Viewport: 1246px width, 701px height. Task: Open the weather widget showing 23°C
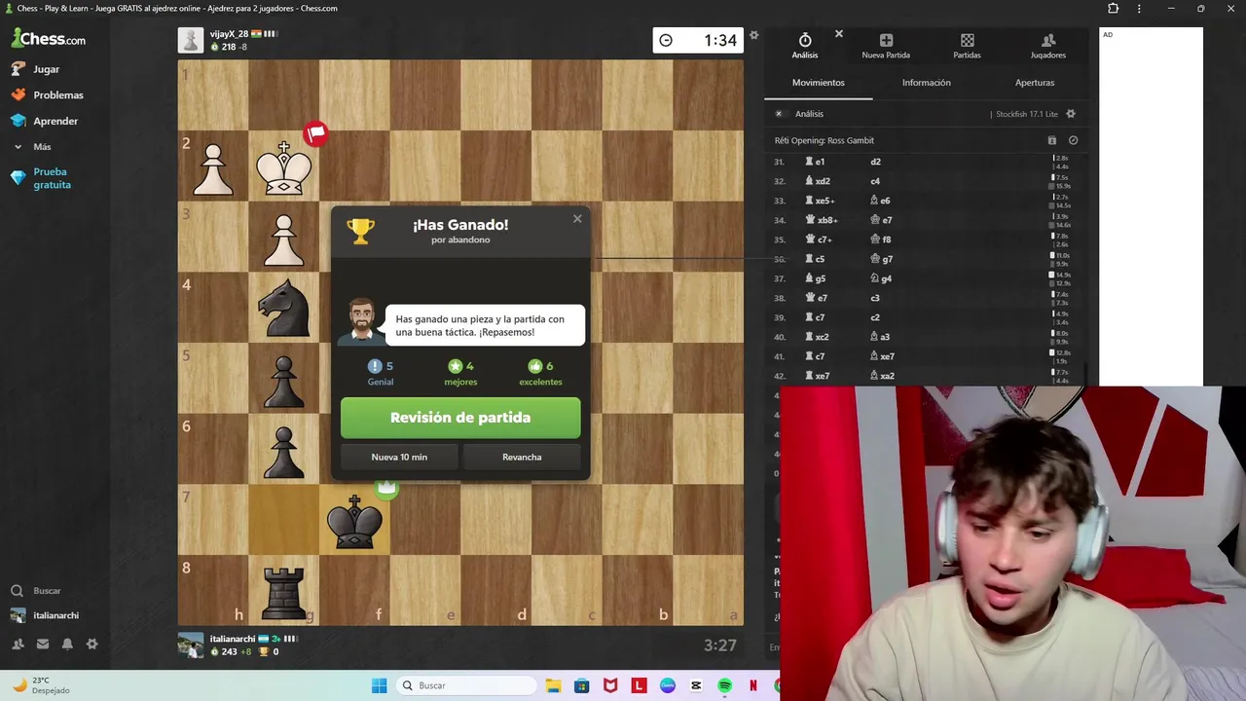pyautogui.click(x=40, y=685)
